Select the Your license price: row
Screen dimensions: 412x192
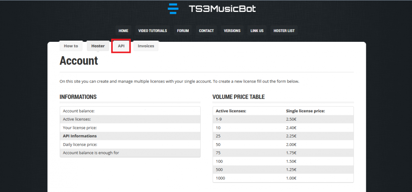click(130, 128)
